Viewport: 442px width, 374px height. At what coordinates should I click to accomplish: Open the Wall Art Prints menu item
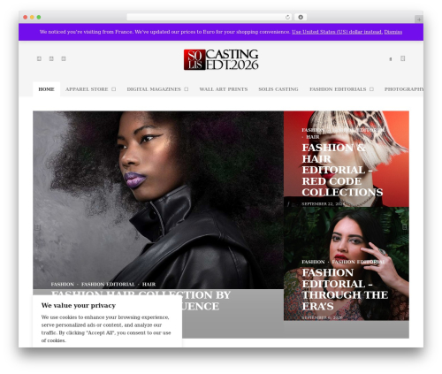pos(224,89)
